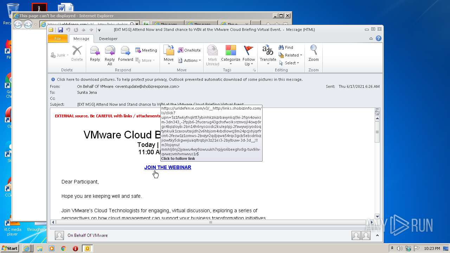The width and height of the screenshot is (450, 253).
Task: Open the More respond options dropdown
Action: (145, 60)
